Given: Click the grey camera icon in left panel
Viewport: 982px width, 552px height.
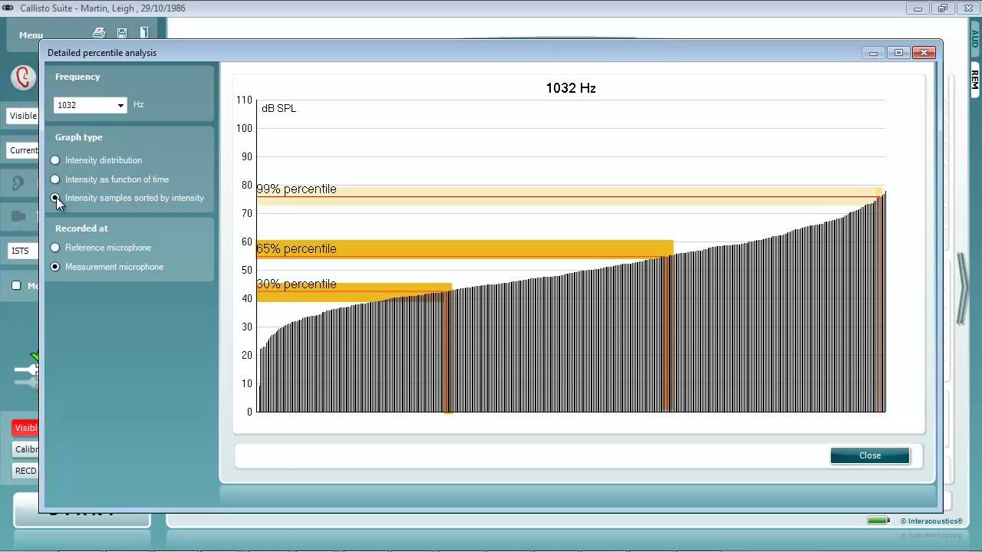Looking at the screenshot, I should 20,217.
